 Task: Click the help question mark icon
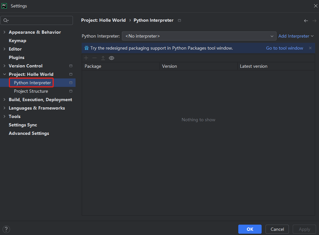pyautogui.click(x=6, y=229)
